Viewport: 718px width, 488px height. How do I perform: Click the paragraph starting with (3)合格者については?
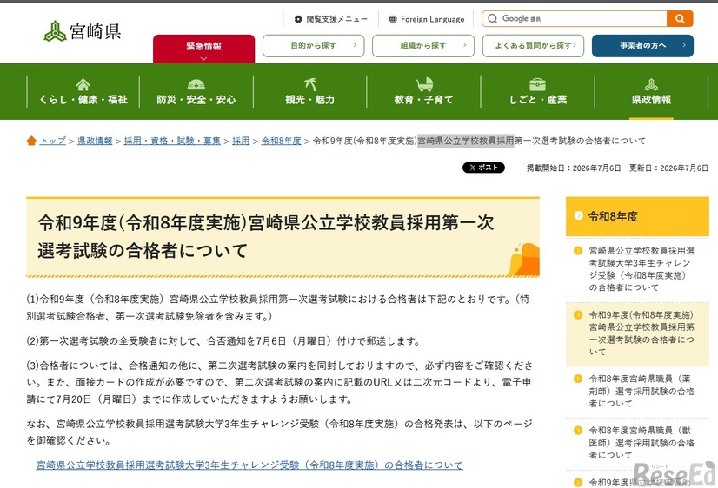(279, 382)
